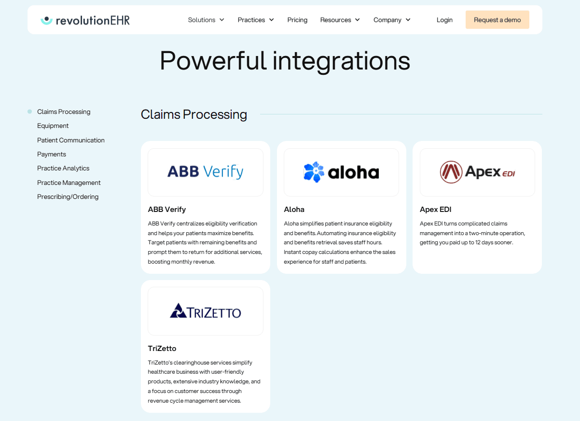Expand the Solutions dropdown menu

pyautogui.click(x=206, y=20)
